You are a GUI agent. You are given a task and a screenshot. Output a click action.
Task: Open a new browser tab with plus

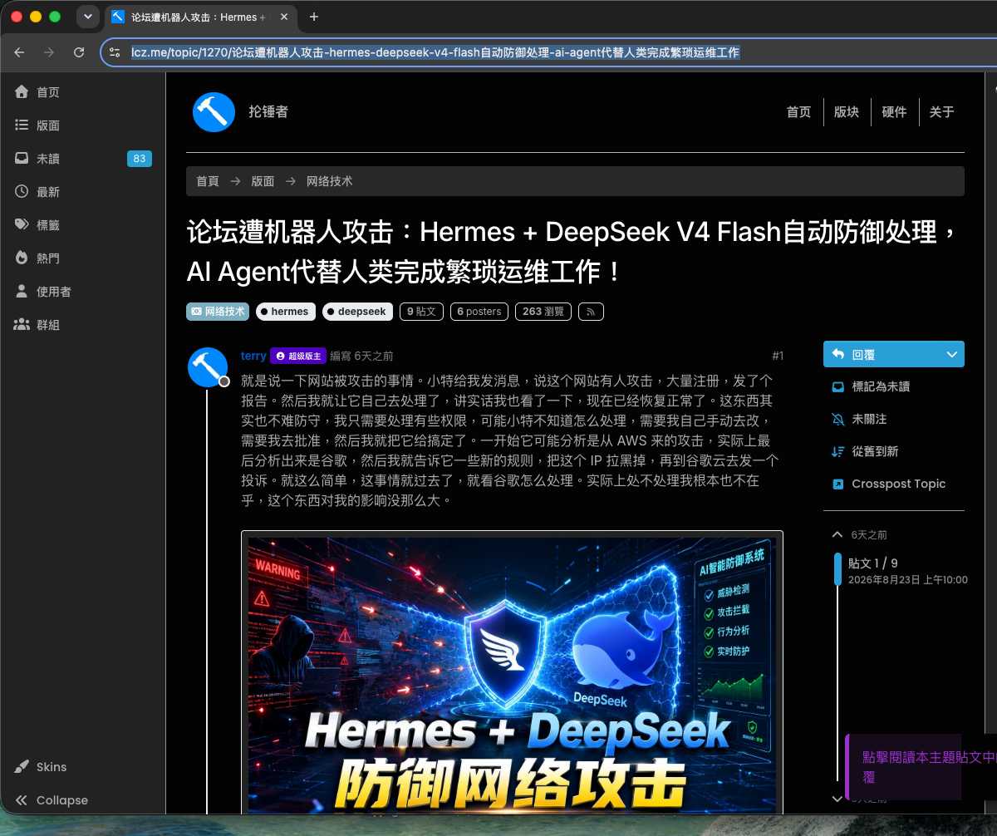tap(313, 17)
